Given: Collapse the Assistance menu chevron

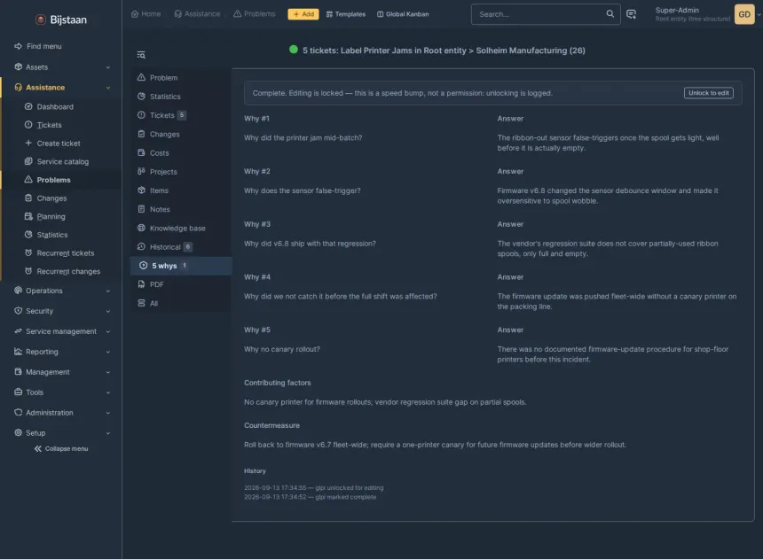Looking at the screenshot, I should click(108, 88).
